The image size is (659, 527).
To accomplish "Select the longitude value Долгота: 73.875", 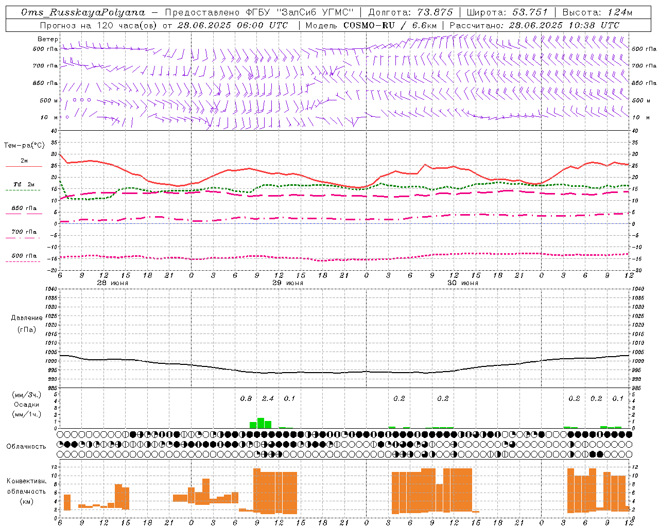I will click(411, 12).
